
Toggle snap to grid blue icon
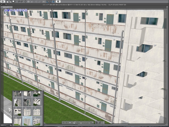[54, 2]
